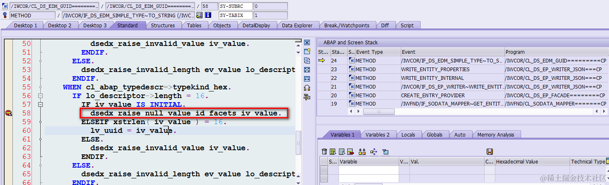Screen dimensions: 609x185
Task: Click the maximize horizontally tool icon
Action: pyautogui.click(x=307, y=79)
